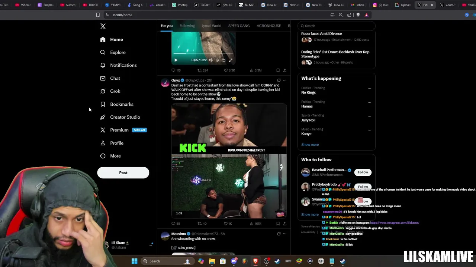The image size is (476, 267).
Task: Open the Brave Shields lion icon
Action: pos(358,15)
